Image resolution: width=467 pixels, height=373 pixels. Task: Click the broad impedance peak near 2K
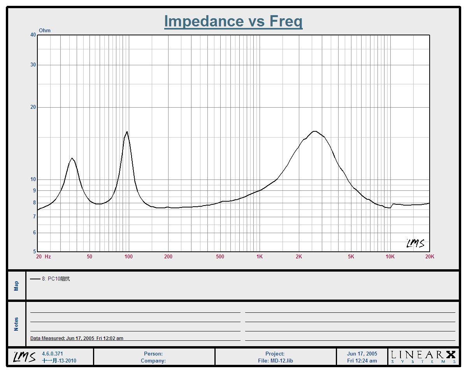click(x=314, y=131)
